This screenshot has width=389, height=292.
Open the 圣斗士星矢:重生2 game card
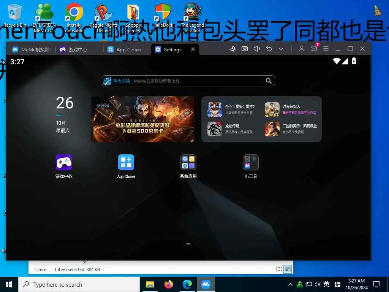coord(231,109)
